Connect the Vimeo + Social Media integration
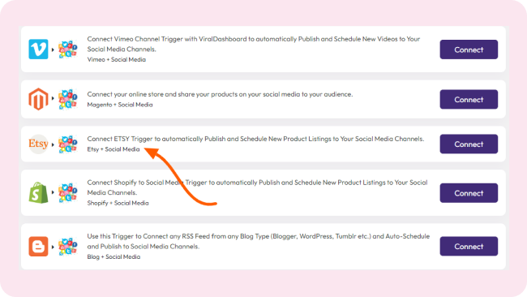 click(x=469, y=49)
